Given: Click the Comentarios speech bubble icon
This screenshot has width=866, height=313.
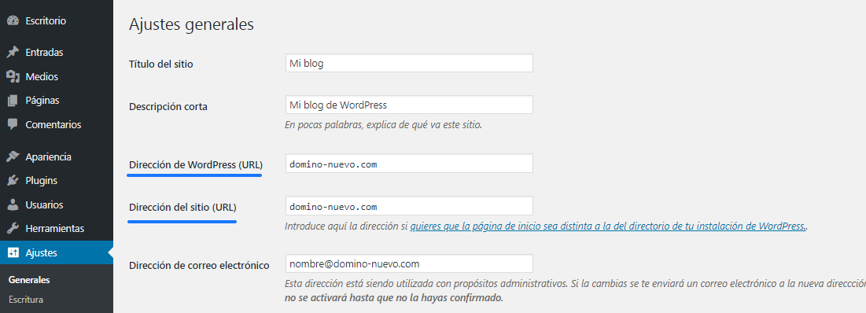Looking at the screenshot, I should tap(13, 124).
